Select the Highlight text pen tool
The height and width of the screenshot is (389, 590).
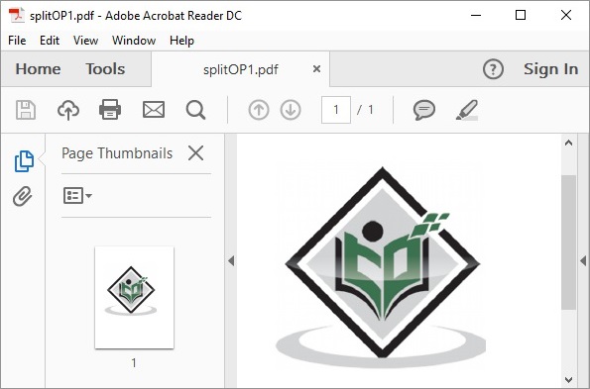point(467,110)
